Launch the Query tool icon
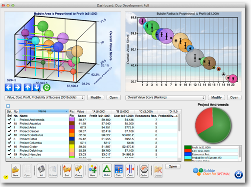 click(x=78, y=170)
